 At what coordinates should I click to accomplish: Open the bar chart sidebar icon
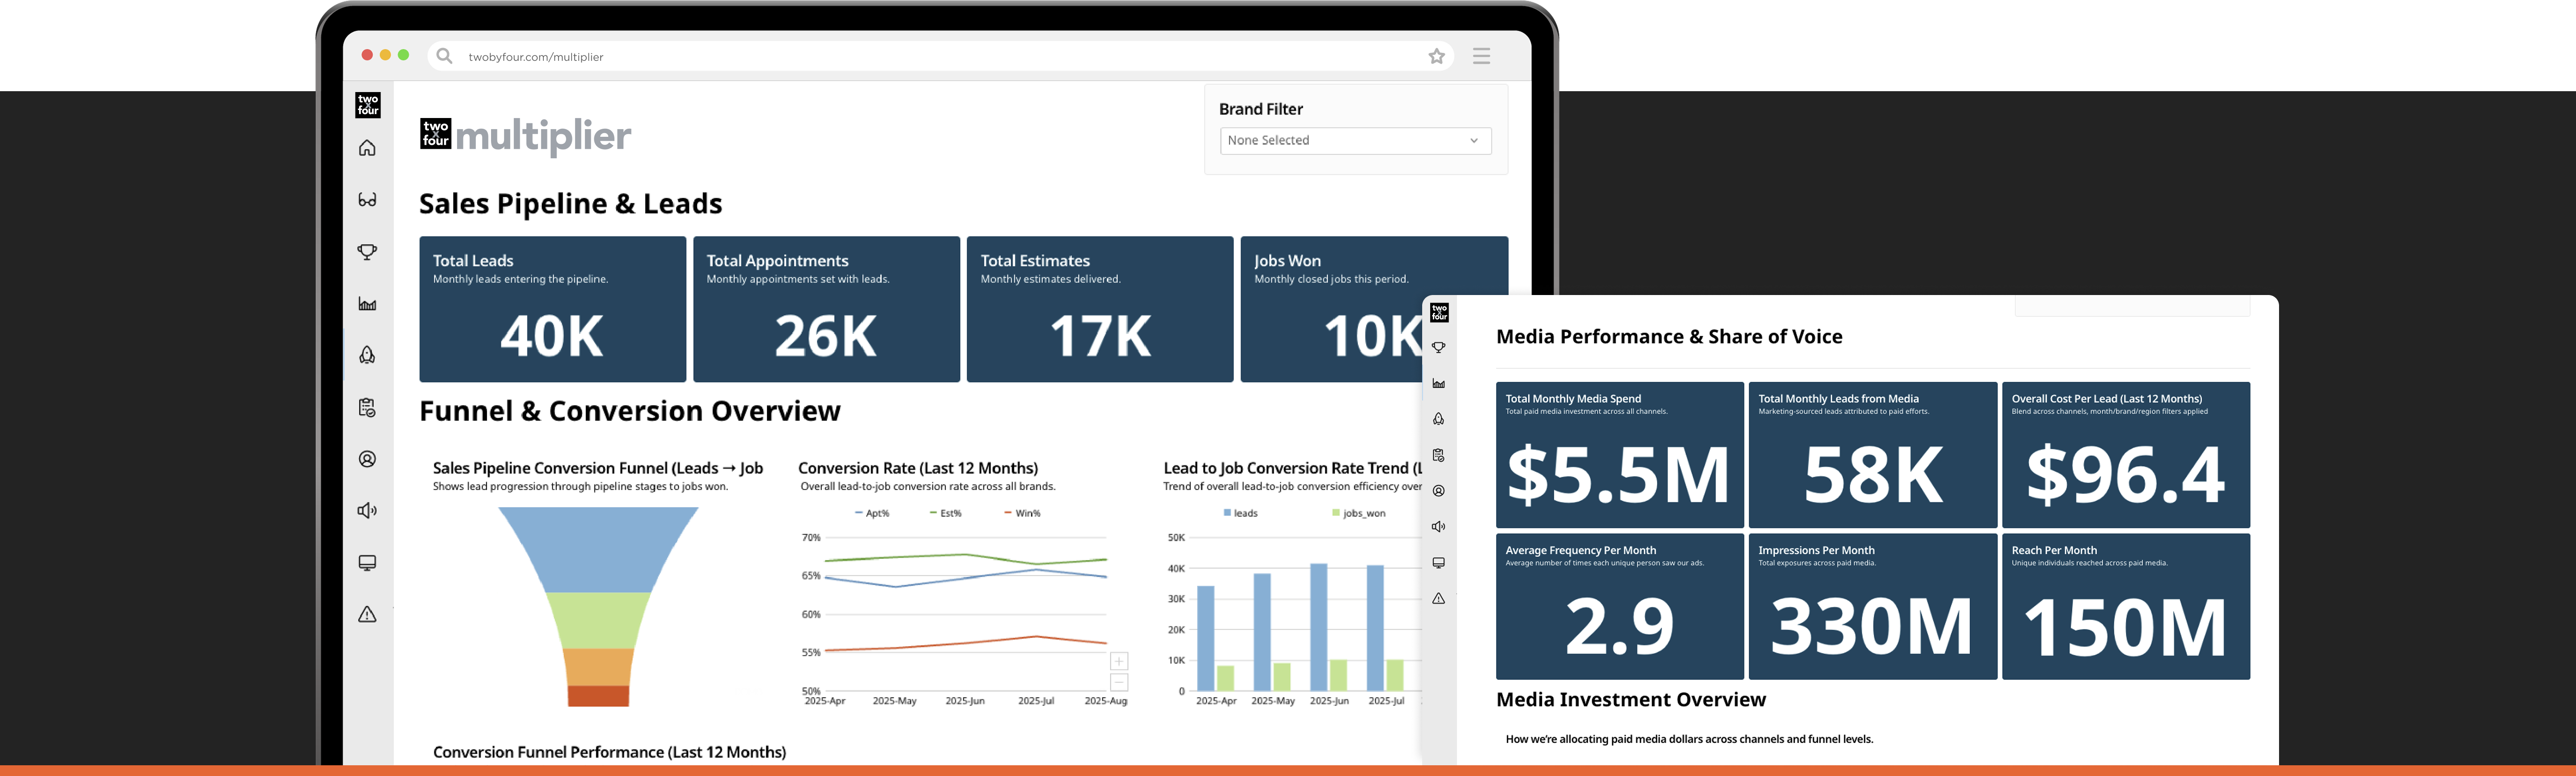click(367, 304)
